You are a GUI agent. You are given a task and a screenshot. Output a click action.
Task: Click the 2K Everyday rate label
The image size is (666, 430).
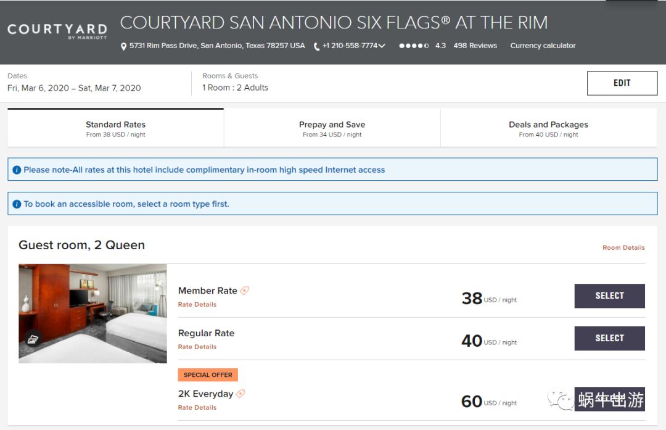[x=205, y=394]
